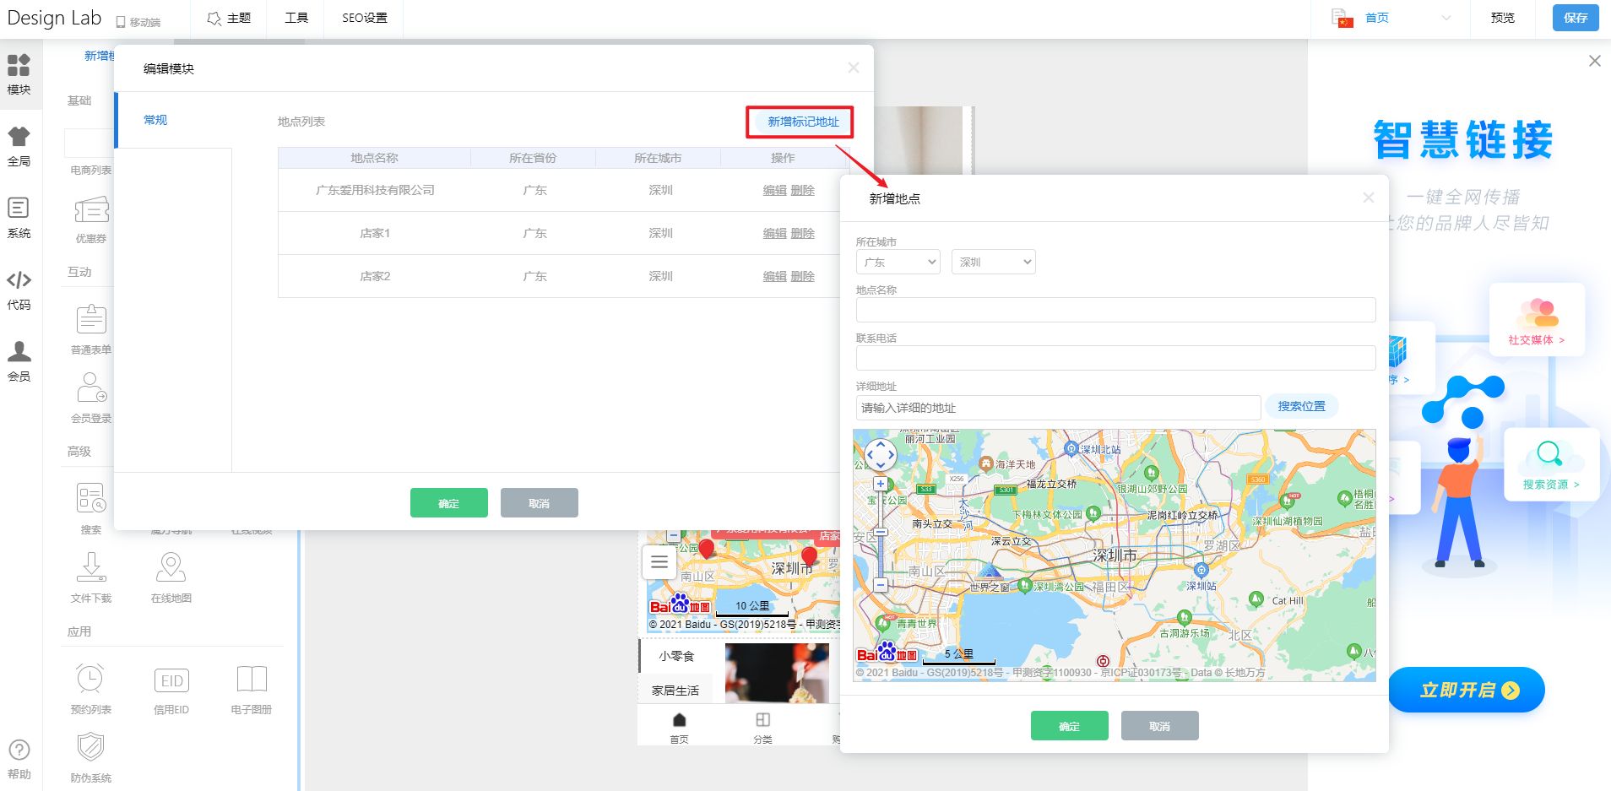Viewport: 1611px width, 791px height.
Task: Click 新增标记地址 button
Action: pos(800,122)
